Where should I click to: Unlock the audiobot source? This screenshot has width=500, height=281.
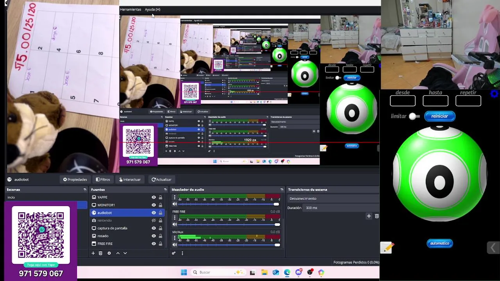160,213
